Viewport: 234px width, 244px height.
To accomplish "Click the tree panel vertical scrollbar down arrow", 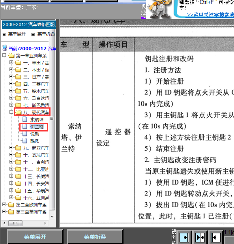I will point(52,216).
